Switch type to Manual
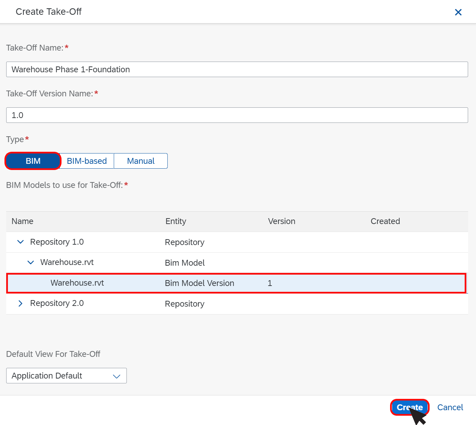Viewport: 476px width, 425px height. click(141, 161)
